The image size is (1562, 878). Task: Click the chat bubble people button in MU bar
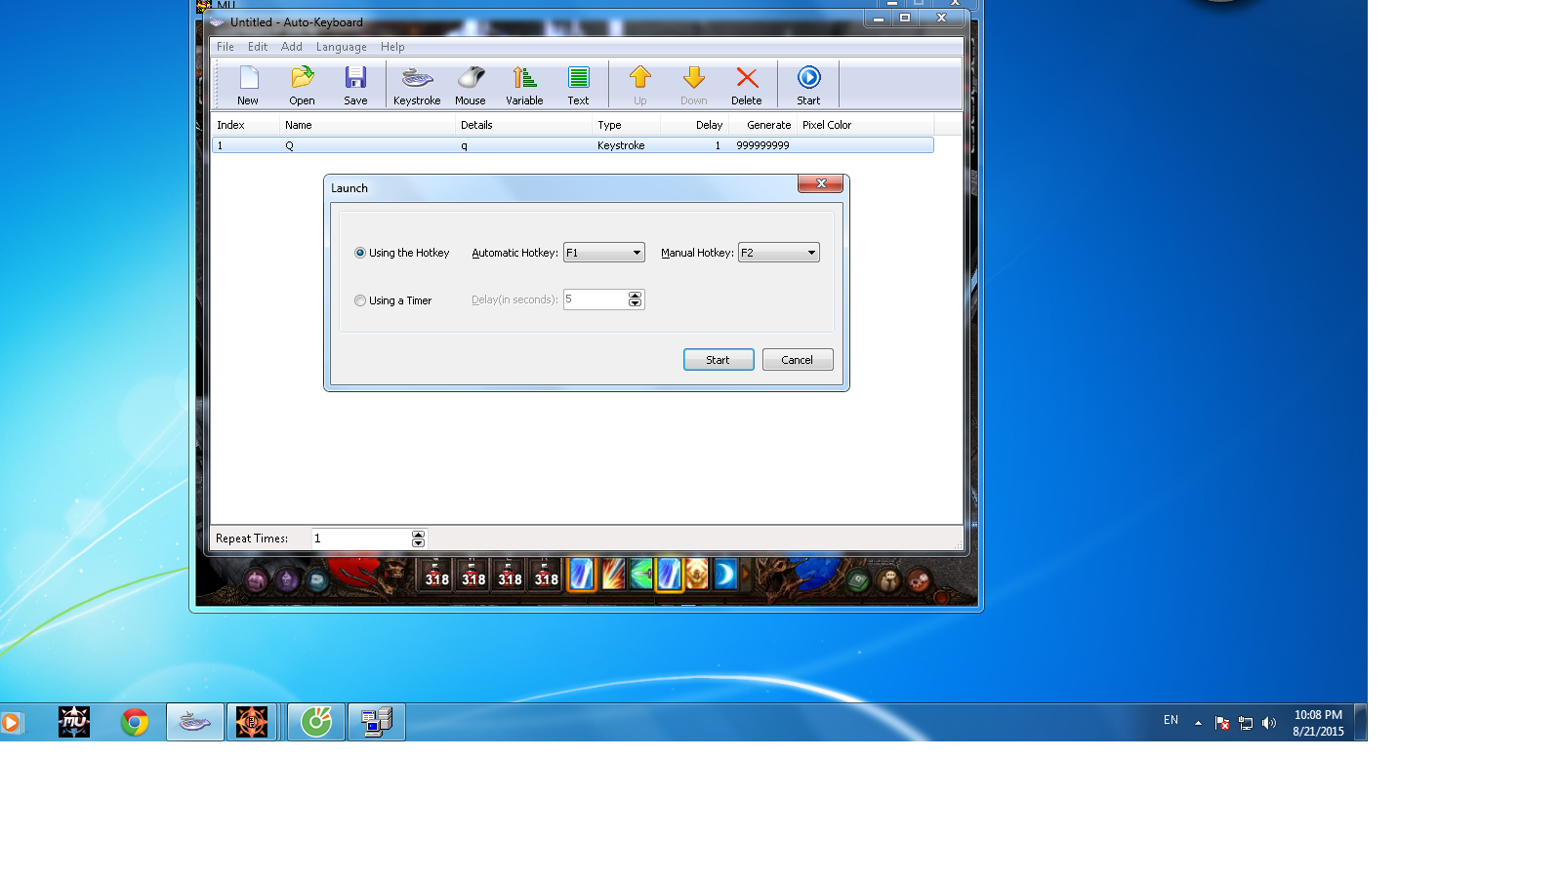(889, 581)
